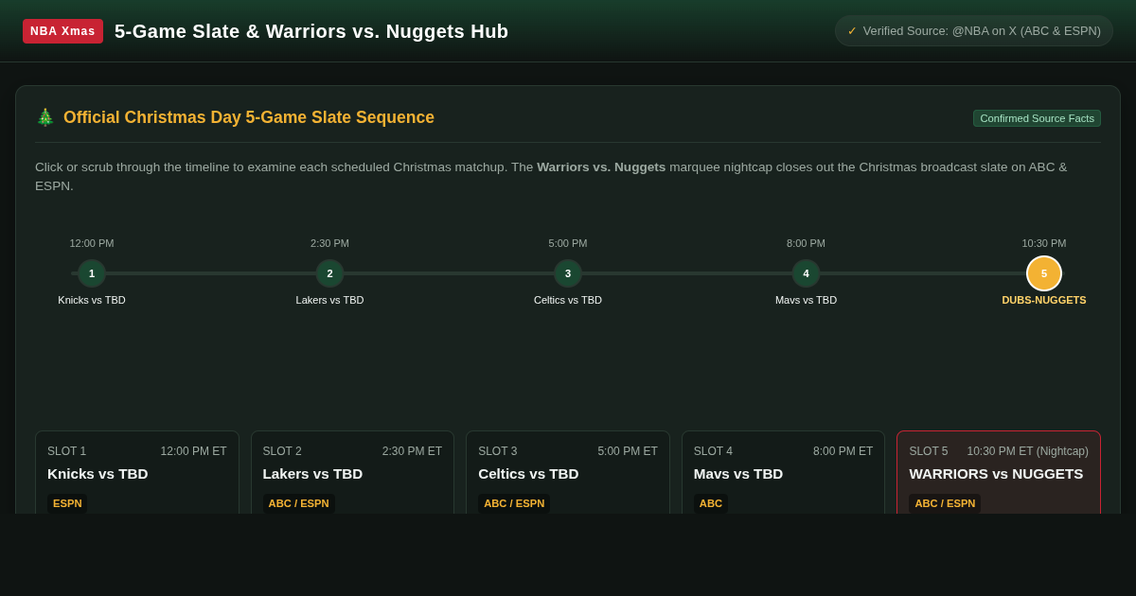Click '10:30 PM ET (Nightcap)' text
This screenshot has width=1136, height=596.
pos(1027,451)
